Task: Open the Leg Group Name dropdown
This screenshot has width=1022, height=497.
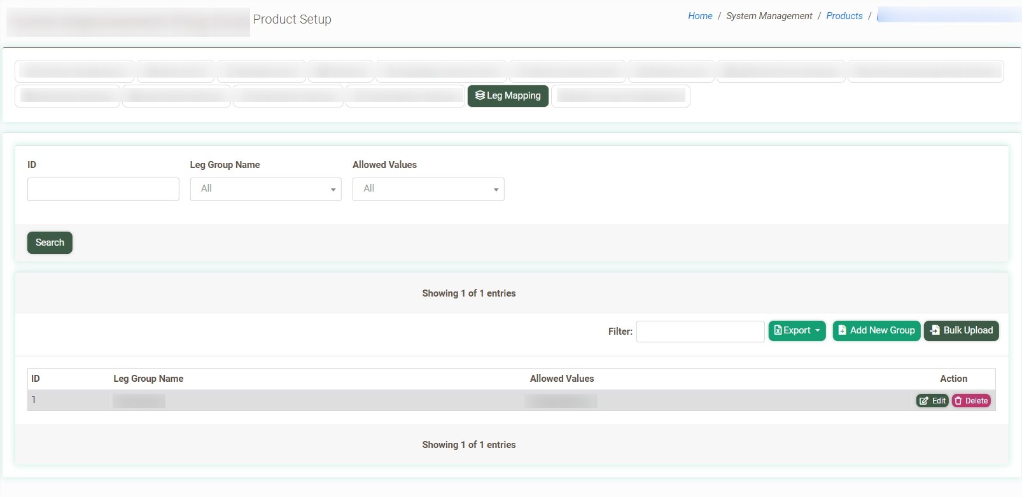Action: pyautogui.click(x=265, y=189)
